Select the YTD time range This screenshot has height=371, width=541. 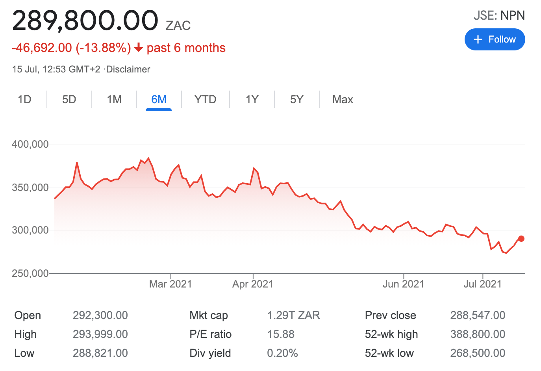coord(205,99)
